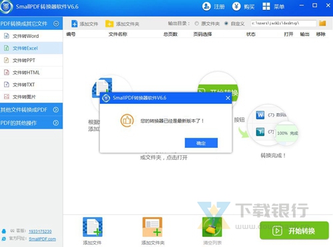Open the SmallPDF.com website link

point(43,239)
